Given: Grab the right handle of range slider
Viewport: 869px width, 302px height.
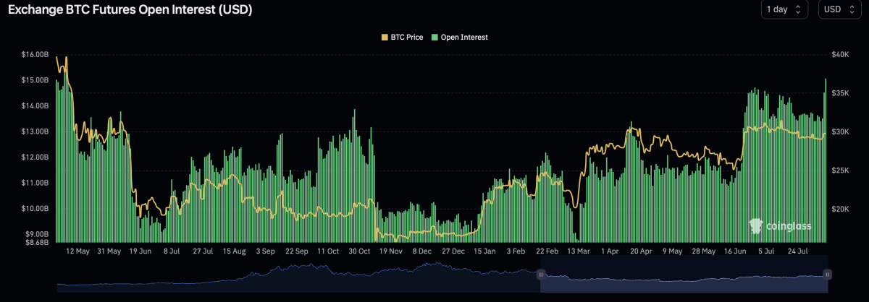Looking at the screenshot, I should pyautogui.click(x=827, y=275).
